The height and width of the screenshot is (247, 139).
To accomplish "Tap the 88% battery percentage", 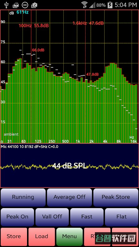I will click(101, 5).
